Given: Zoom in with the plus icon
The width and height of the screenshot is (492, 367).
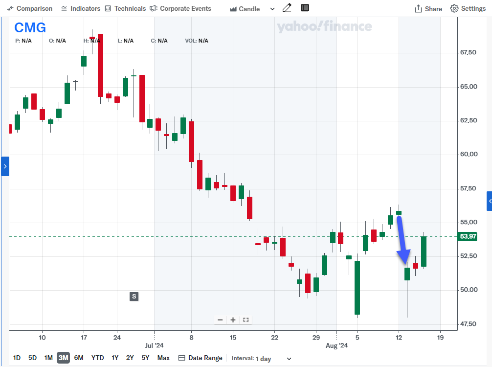Looking at the screenshot, I should point(233,320).
